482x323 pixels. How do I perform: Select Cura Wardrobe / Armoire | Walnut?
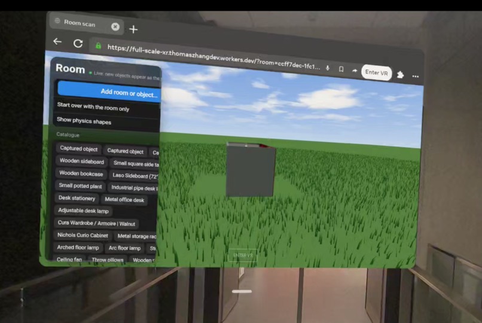(x=96, y=223)
